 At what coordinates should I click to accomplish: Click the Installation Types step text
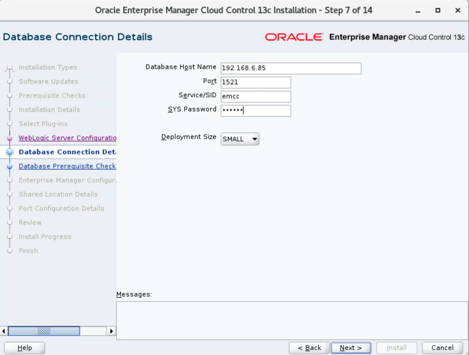point(48,67)
